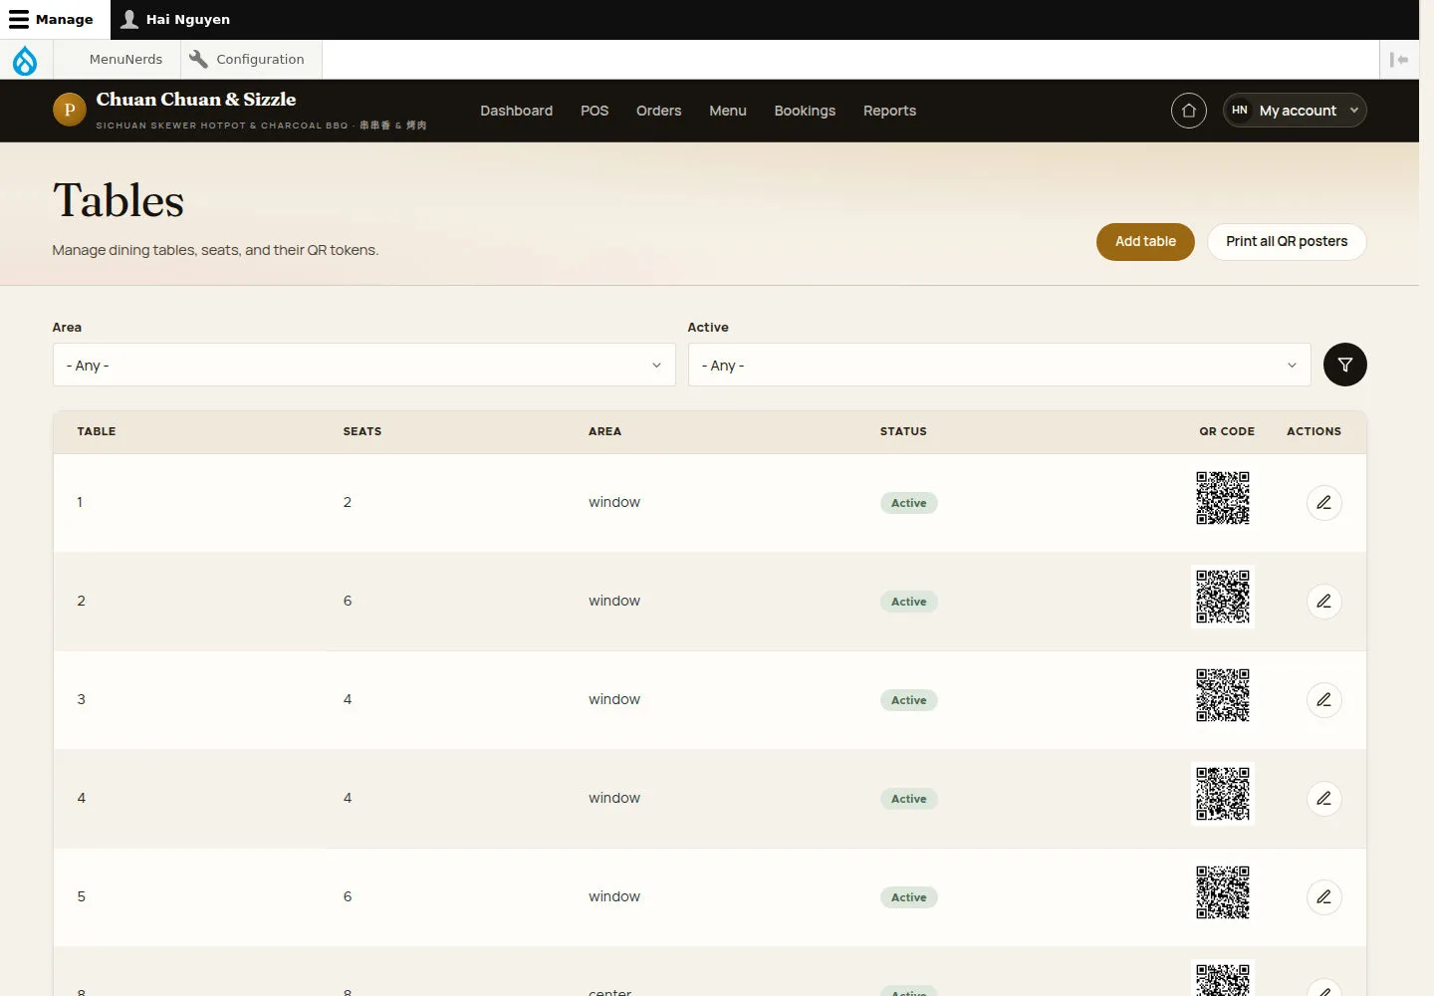1434x996 pixels.
Task: Apply filters with the funnel icon button
Action: click(1344, 365)
